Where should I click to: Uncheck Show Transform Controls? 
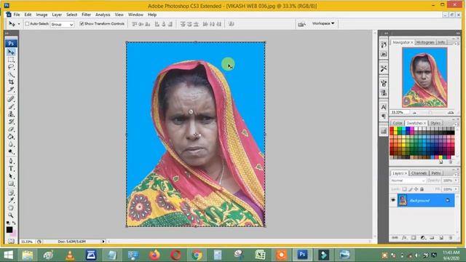[x=82, y=23]
